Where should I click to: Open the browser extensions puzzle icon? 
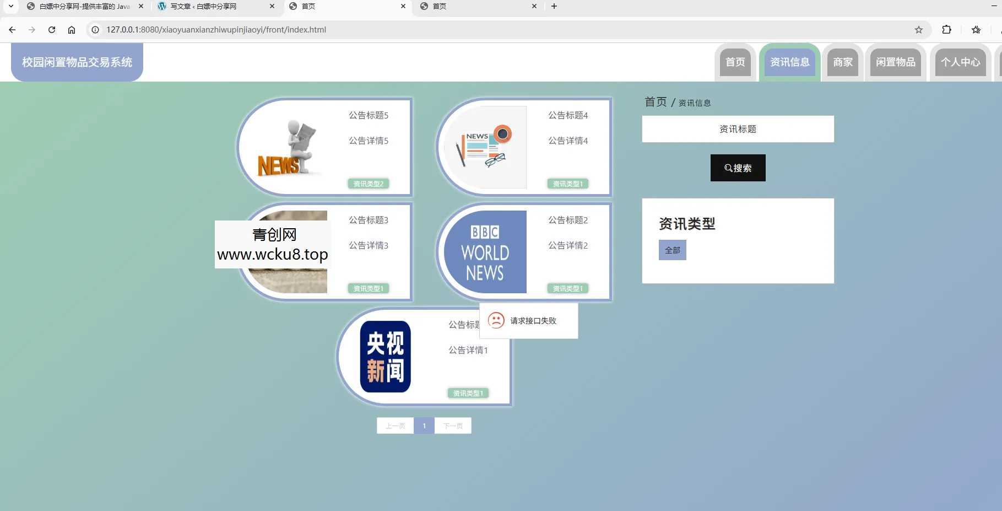tap(946, 30)
